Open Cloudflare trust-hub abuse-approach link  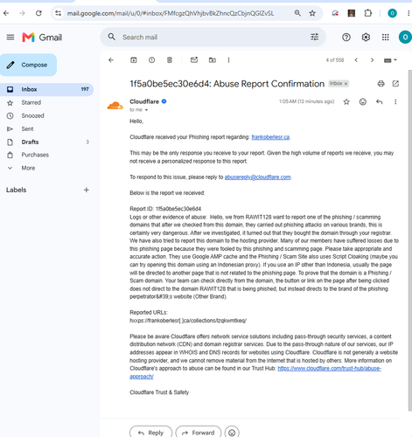point(329,369)
